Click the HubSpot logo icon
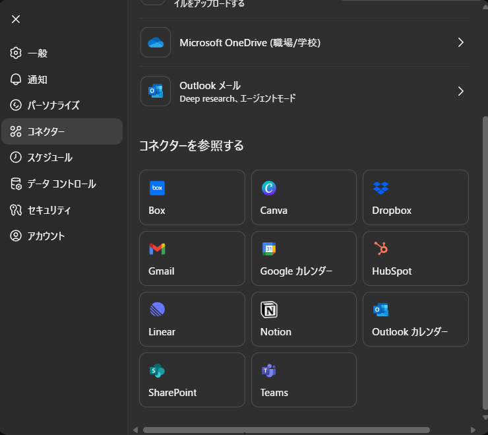 381,248
